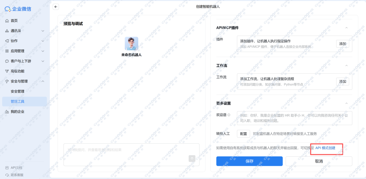Click the send arrow icon in chat box

point(192,158)
